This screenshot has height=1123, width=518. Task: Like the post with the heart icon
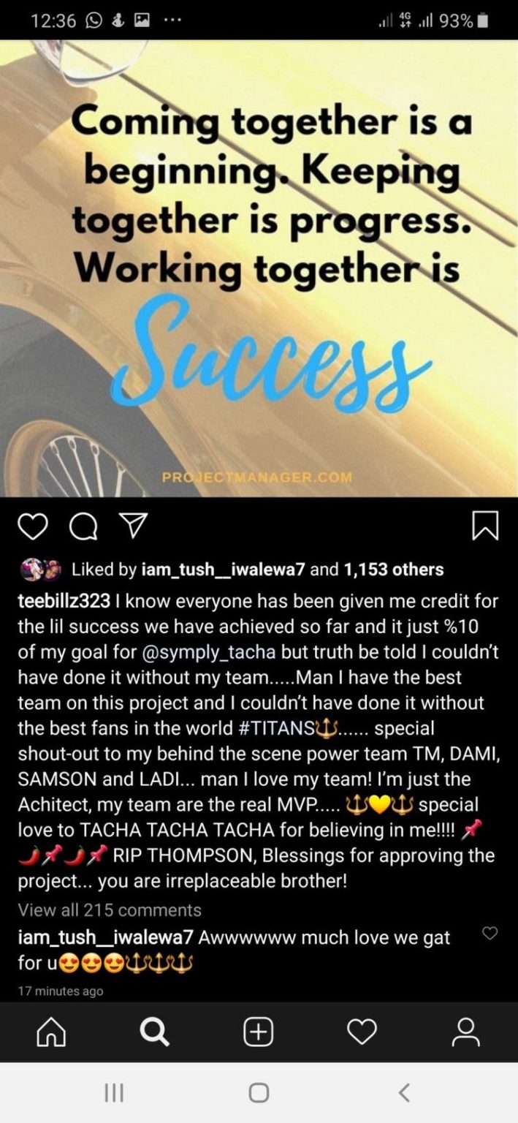coord(31,526)
